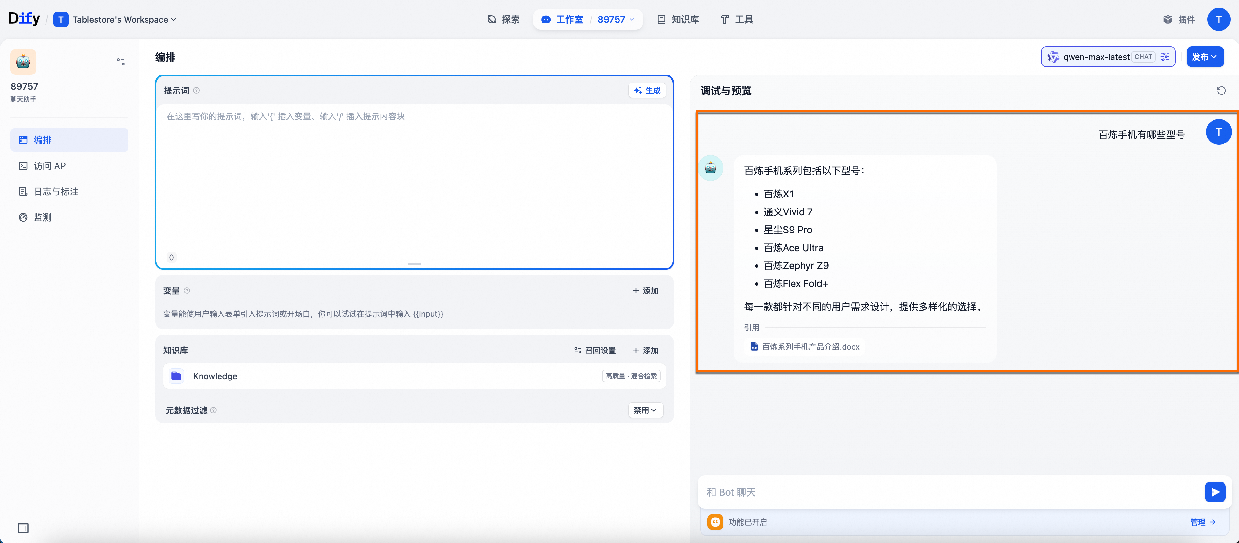Expand the 89757 app dropdown in the top bar
Viewport: 1239px width, 543px height.
click(x=616, y=20)
